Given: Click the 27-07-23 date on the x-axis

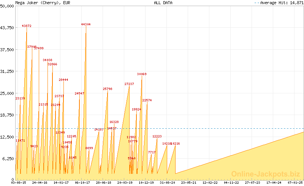Looking at the screenshot, I should [x=252, y=183].
